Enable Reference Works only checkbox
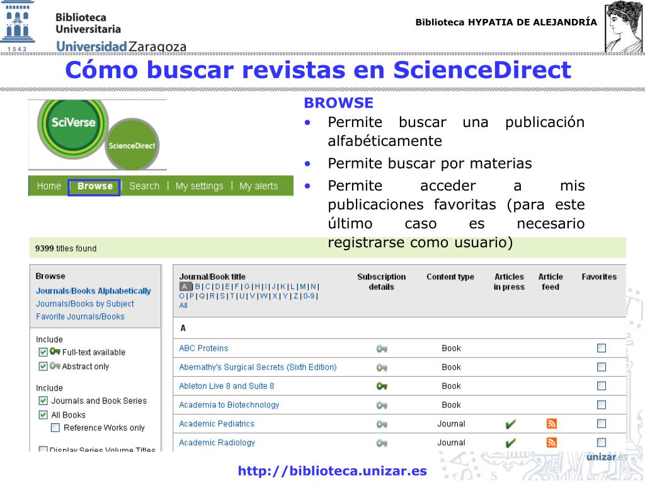This screenshot has width=645, height=483. coord(55,428)
